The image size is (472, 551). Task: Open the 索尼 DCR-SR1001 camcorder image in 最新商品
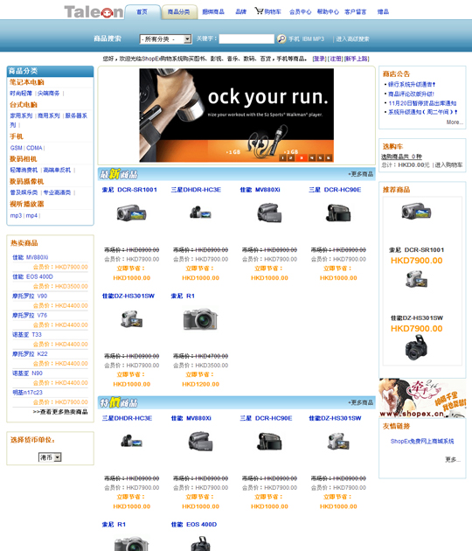tap(131, 213)
